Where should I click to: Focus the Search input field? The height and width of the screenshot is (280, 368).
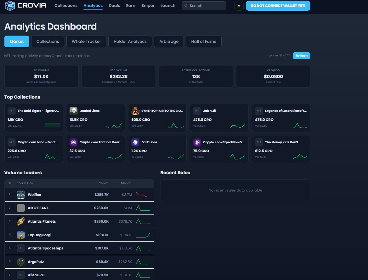point(204,6)
